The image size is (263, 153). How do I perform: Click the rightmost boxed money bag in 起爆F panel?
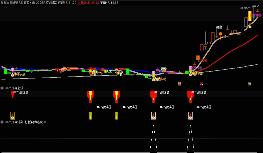190,116
